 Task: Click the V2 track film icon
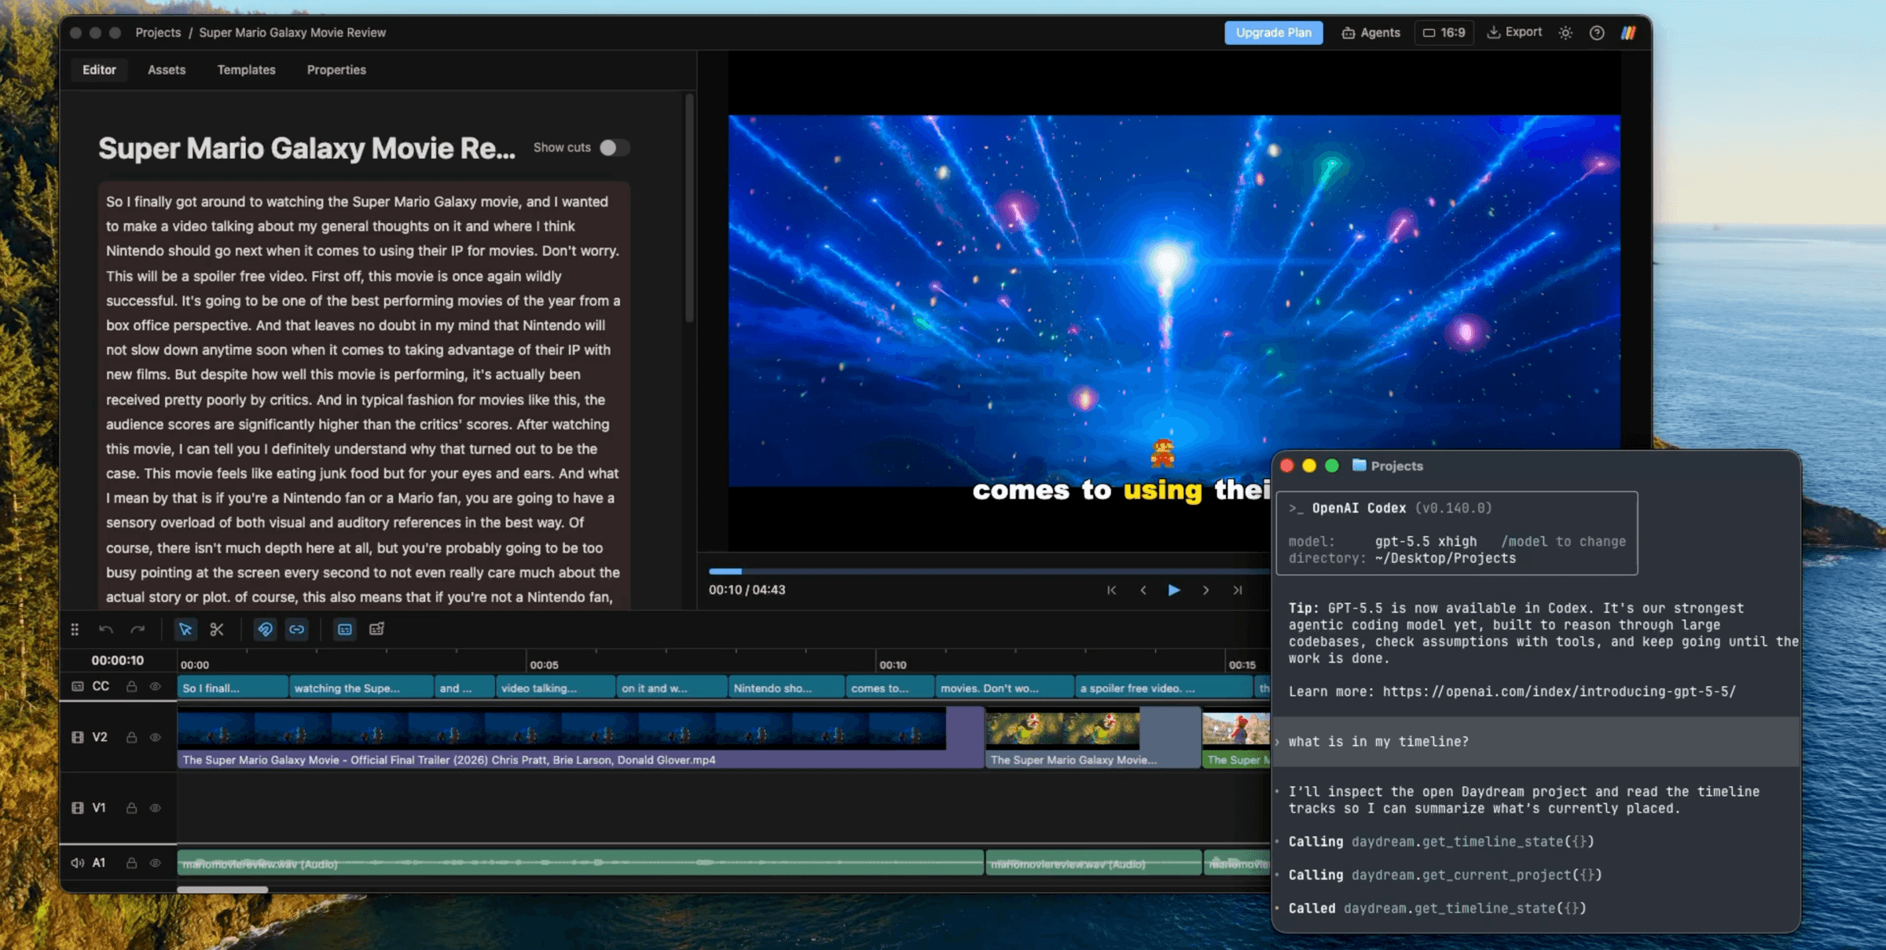[78, 737]
